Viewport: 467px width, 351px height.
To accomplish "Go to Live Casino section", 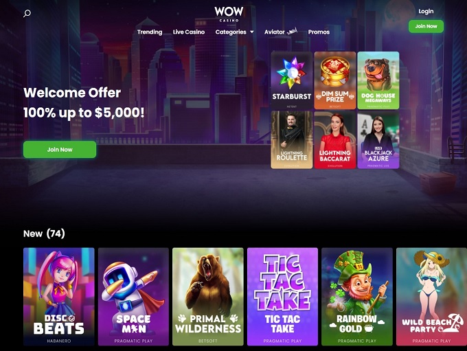I will [x=189, y=32].
